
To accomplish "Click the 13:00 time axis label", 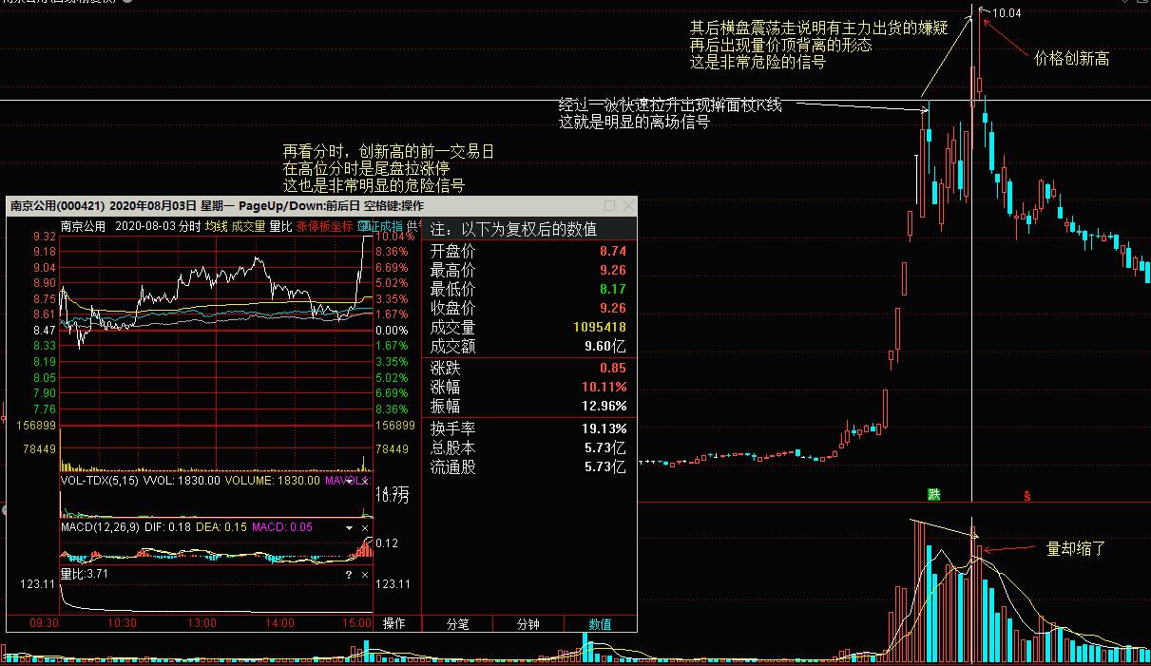I will [x=200, y=623].
